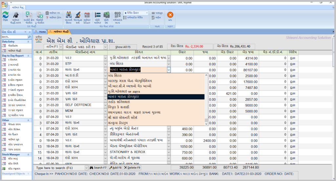Open Voucher Help question mark icon

point(47,18)
